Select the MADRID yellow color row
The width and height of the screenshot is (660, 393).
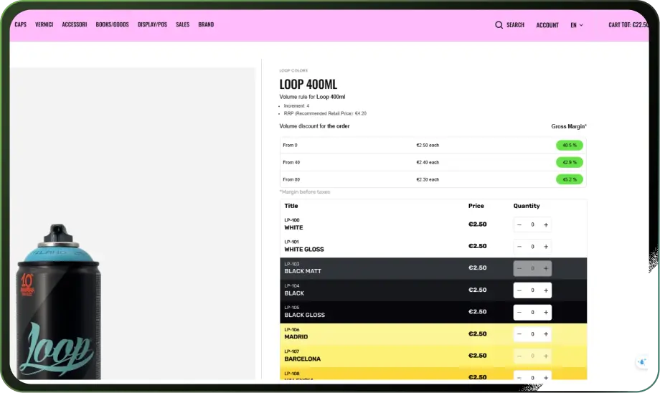click(433, 334)
